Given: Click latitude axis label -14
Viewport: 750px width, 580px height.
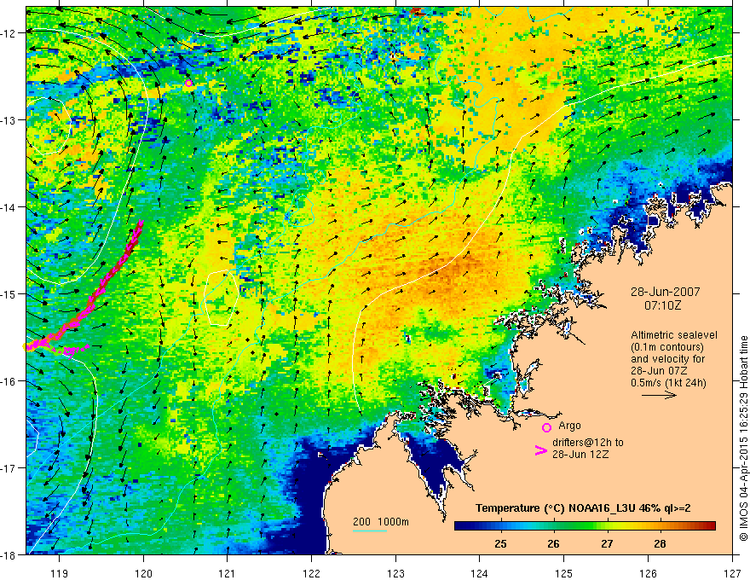Looking at the screenshot, I should (x=9, y=207).
